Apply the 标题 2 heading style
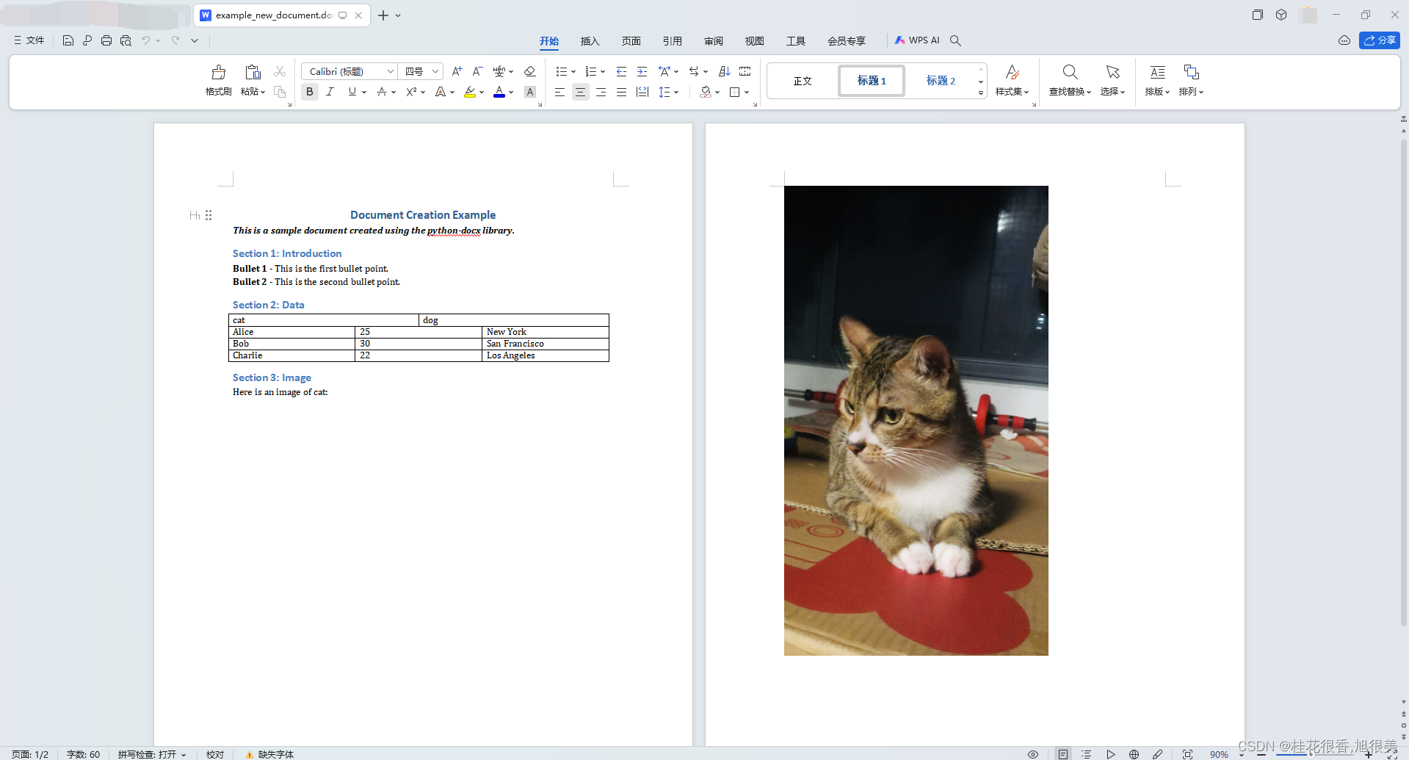 coord(941,81)
